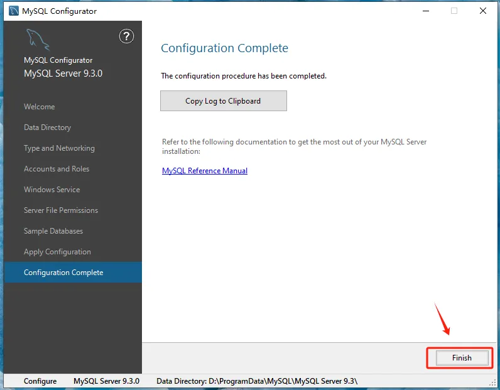Select Configuration Complete step
Image resolution: width=500 pixels, height=390 pixels.
tap(73, 273)
